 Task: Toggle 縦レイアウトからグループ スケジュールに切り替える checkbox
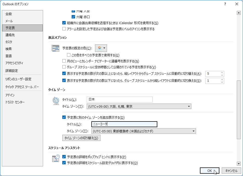tap(64, 73)
